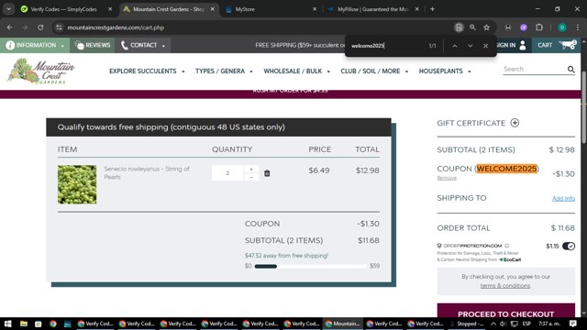Close the MyStore tab
Screen dimensions: 587x330
click(x=315, y=9)
